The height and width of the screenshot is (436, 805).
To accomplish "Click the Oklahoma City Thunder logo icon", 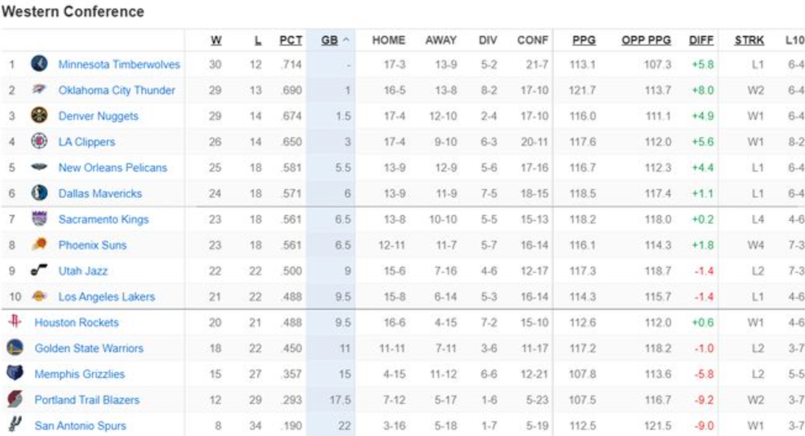I will tap(39, 90).
